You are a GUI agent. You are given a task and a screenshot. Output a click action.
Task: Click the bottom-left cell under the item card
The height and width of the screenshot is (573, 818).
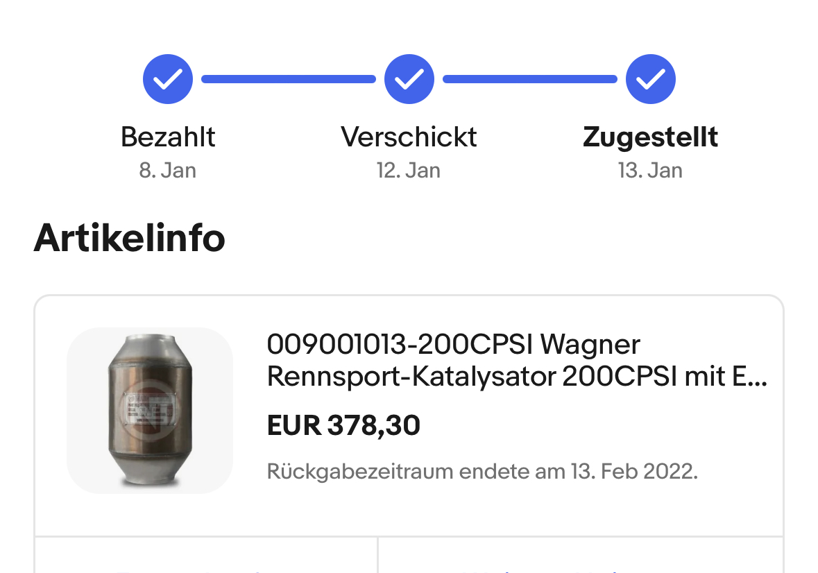tap(206, 556)
